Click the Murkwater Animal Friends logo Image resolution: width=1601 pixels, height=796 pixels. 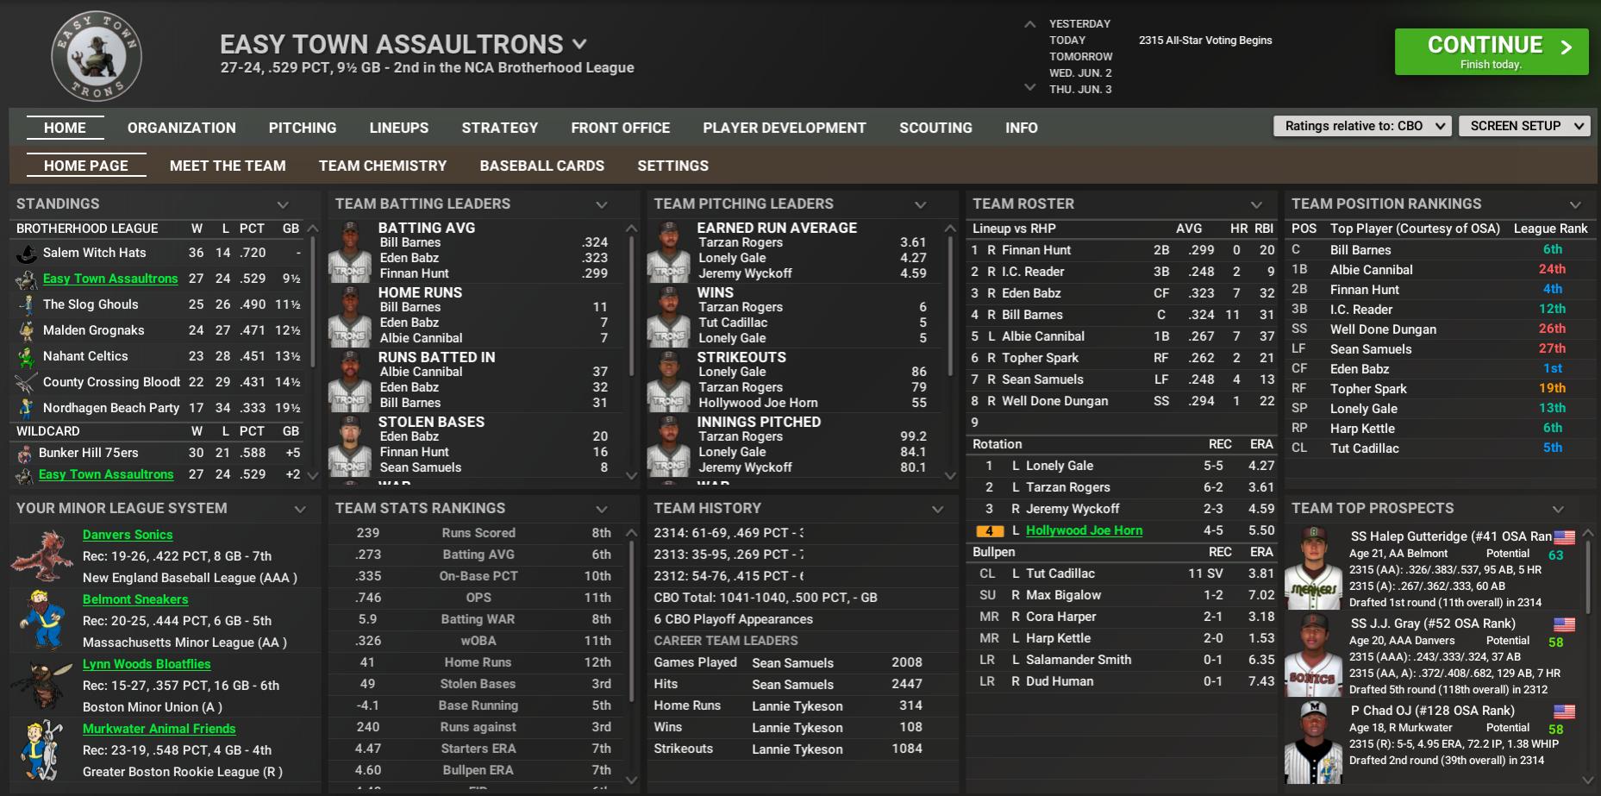[x=42, y=749]
